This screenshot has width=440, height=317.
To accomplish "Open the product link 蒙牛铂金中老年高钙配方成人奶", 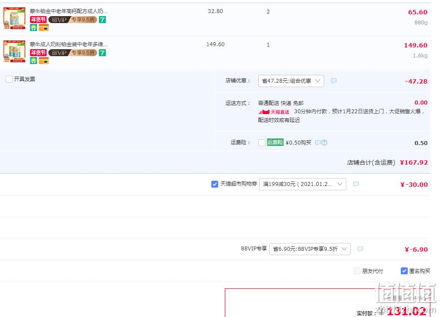I will [x=68, y=11].
